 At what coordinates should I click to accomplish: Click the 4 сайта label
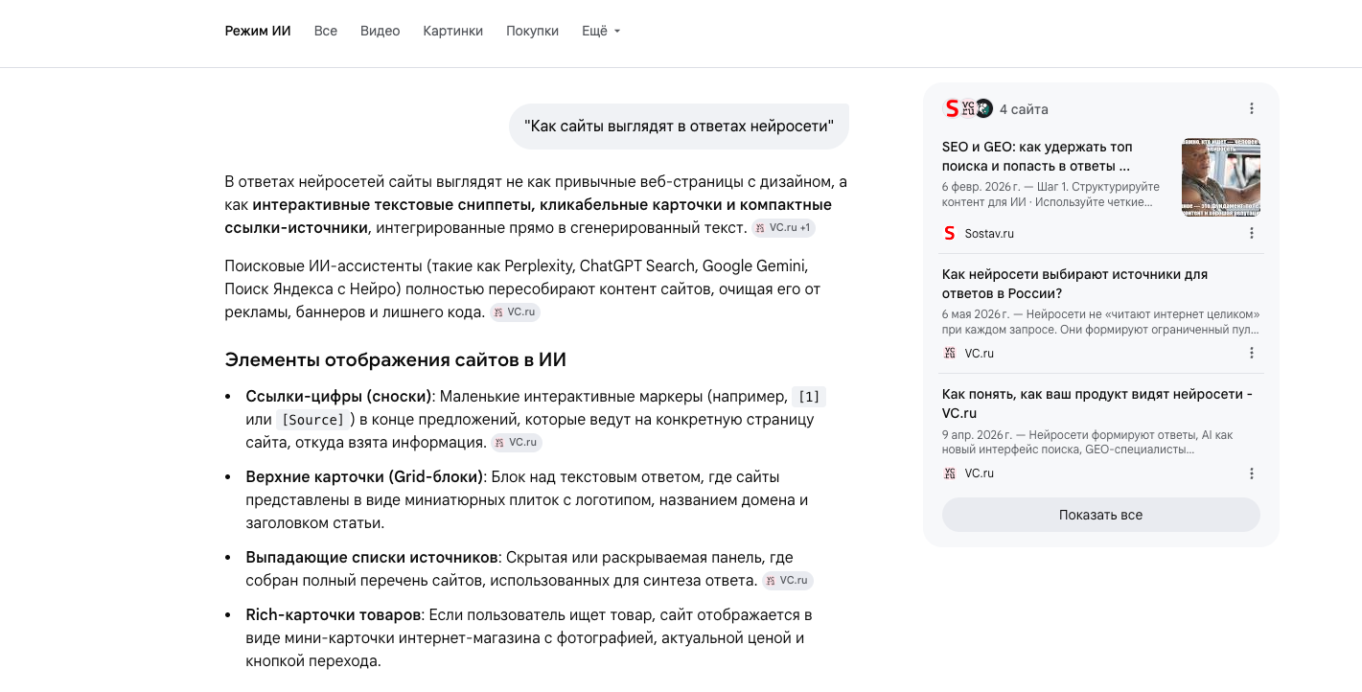click(1024, 109)
